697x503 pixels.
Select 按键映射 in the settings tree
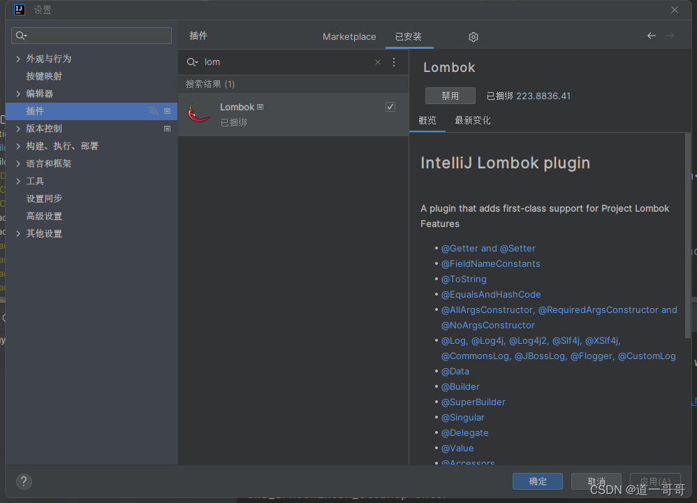[x=44, y=76]
